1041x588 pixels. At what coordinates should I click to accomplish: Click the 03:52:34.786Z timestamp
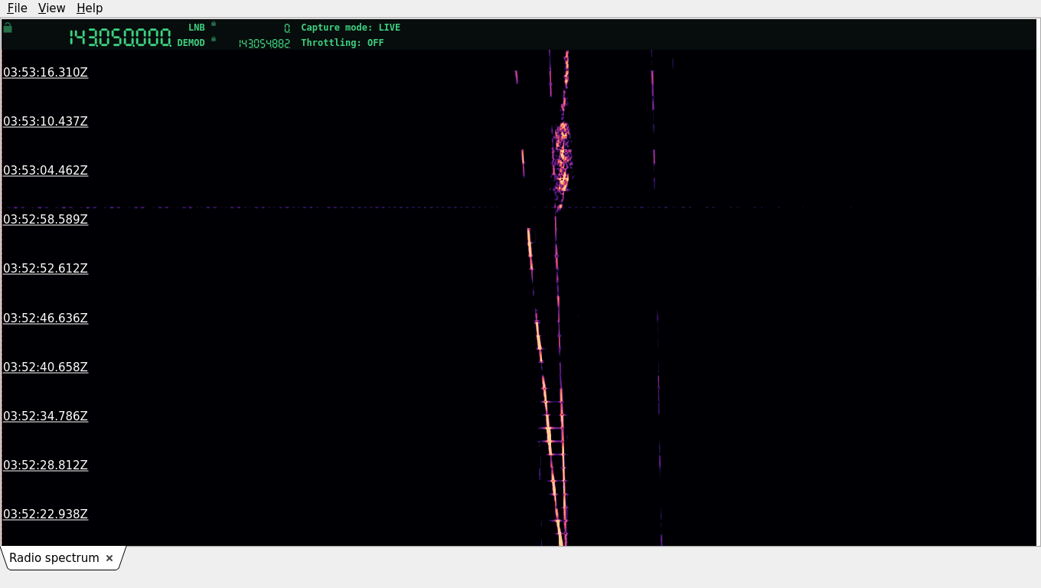[x=45, y=416]
